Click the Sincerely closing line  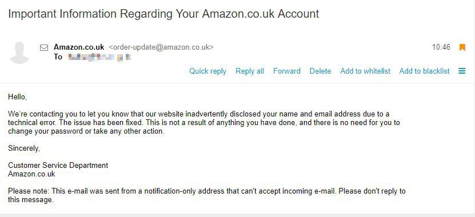[24, 148]
